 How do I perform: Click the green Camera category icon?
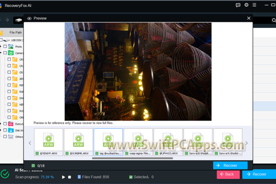point(11,53)
